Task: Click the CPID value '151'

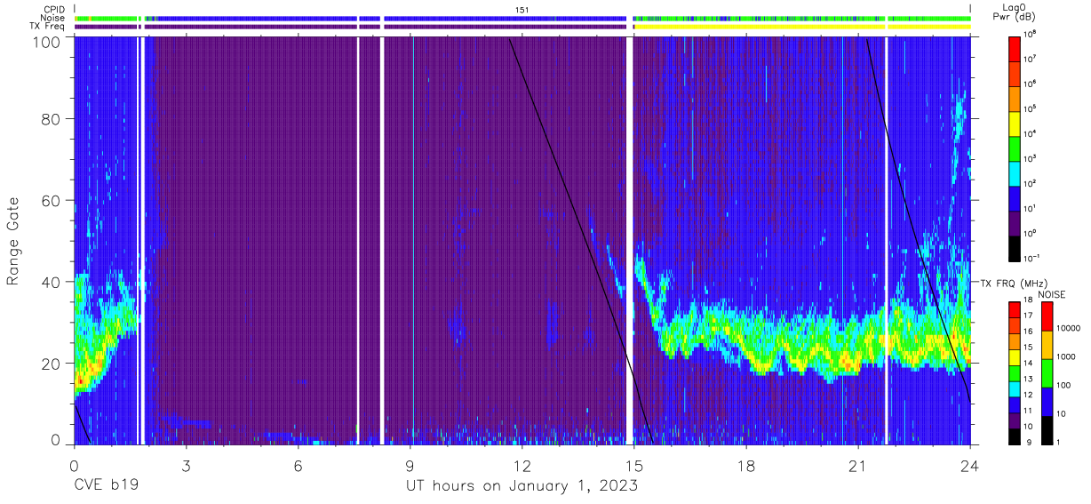Action: coord(522,9)
